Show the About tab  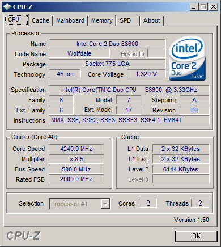click(x=151, y=20)
